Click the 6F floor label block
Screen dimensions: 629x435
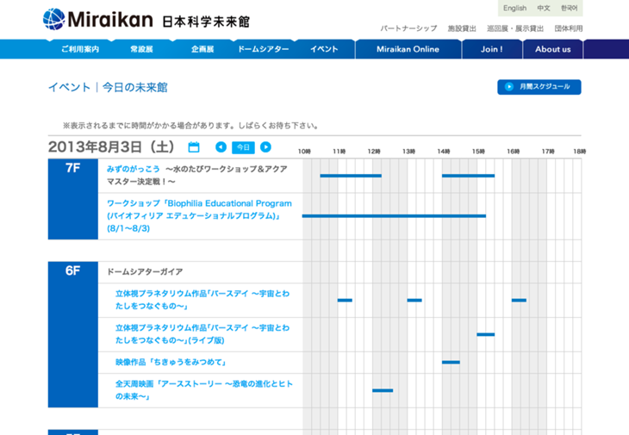tap(73, 335)
